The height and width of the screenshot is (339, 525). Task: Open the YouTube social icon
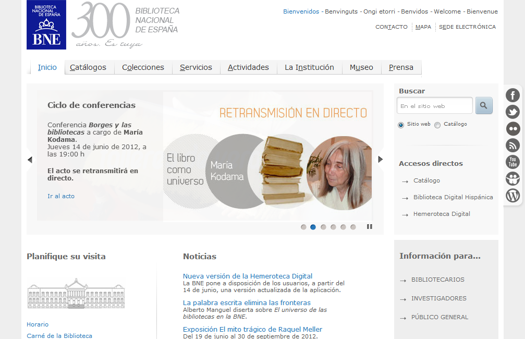point(512,162)
